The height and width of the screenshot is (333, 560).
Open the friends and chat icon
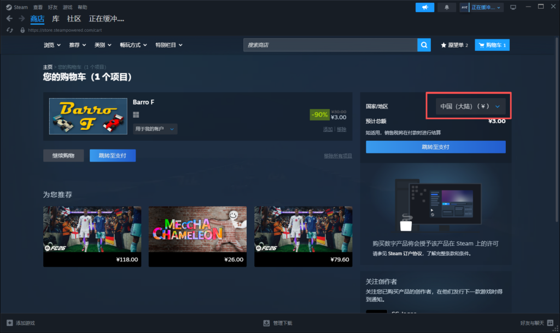(550, 323)
